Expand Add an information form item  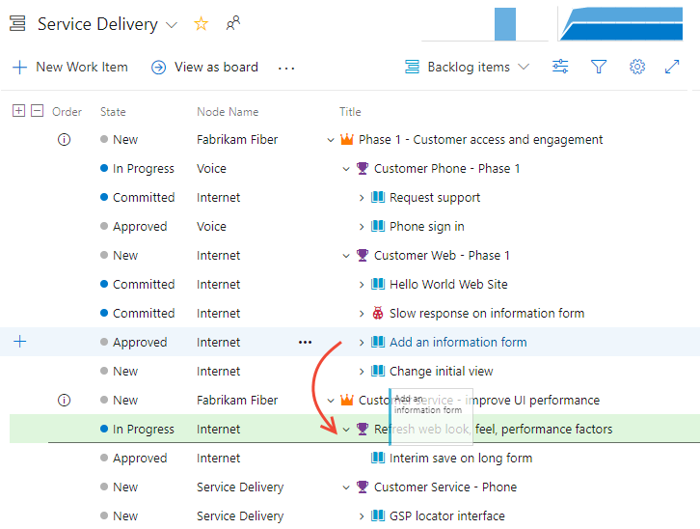[x=362, y=343]
